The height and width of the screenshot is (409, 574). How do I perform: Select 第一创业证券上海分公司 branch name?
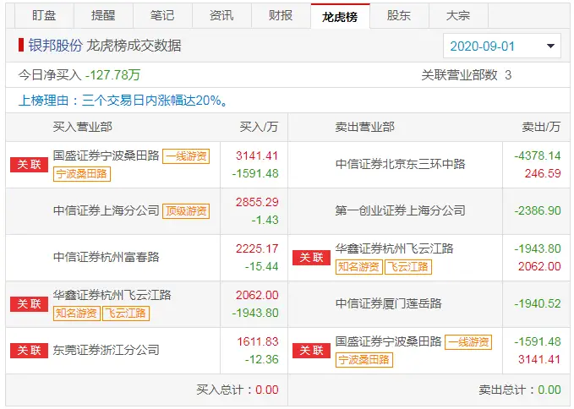(401, 210)
